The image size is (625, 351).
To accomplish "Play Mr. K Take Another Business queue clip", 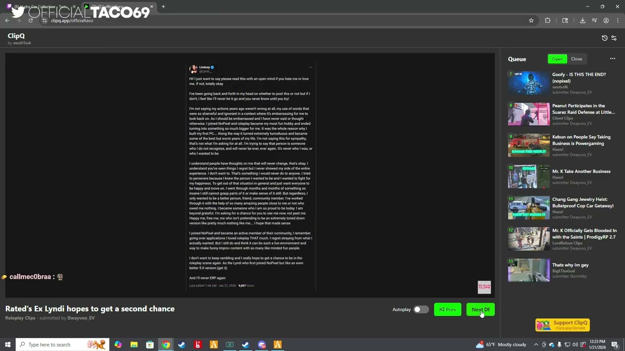I will click(x=529, y=176).
